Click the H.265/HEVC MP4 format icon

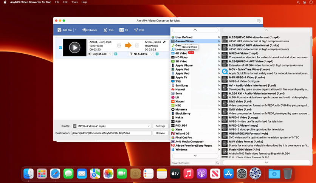point(225,39)
